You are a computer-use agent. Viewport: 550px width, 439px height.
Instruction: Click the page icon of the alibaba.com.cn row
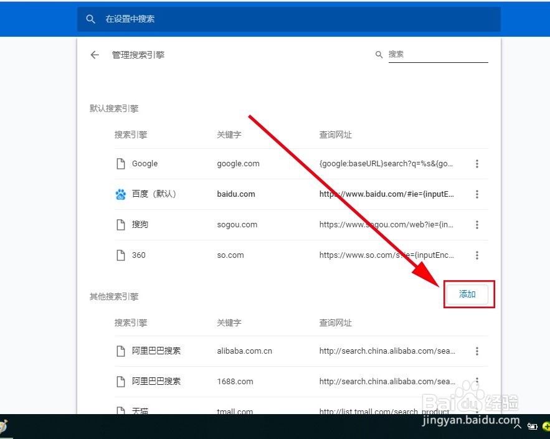coord(121,351)
